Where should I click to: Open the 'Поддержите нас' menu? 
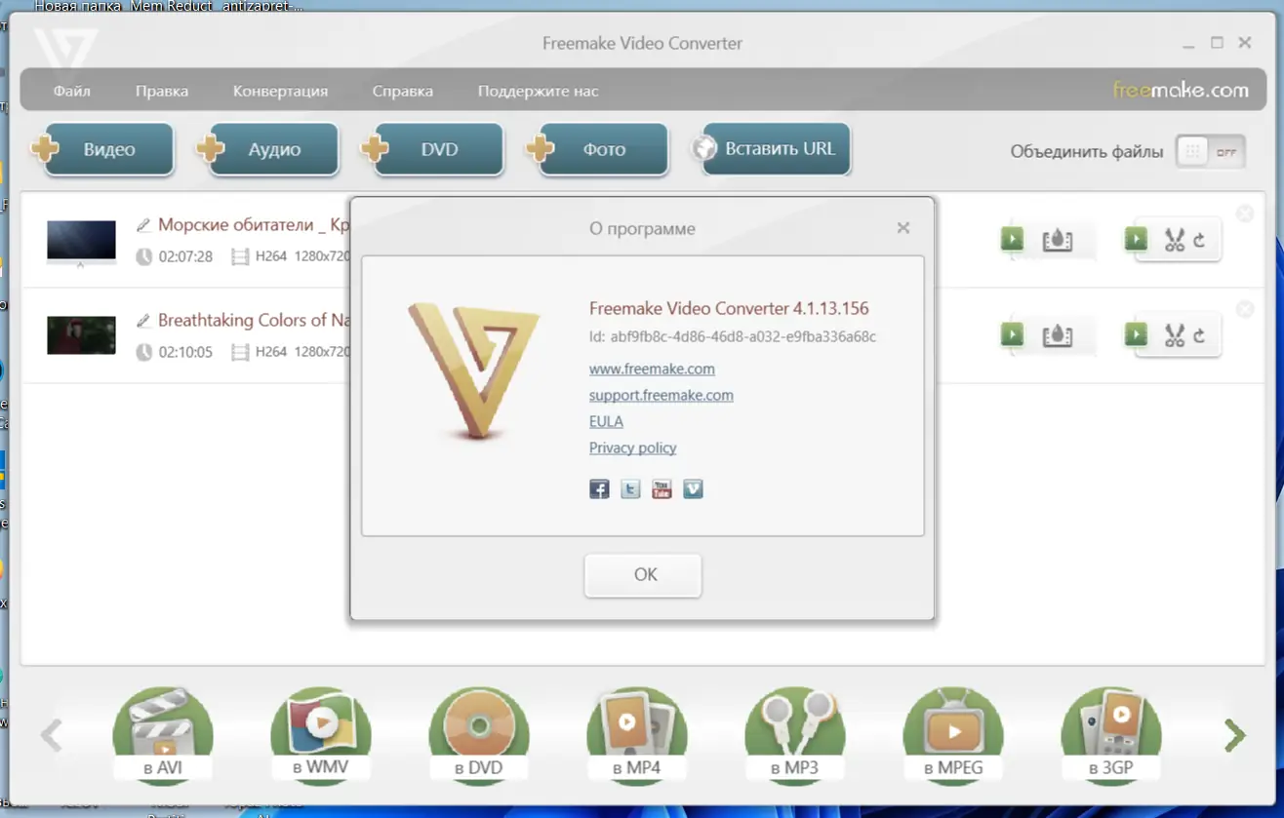click(538, 91)
